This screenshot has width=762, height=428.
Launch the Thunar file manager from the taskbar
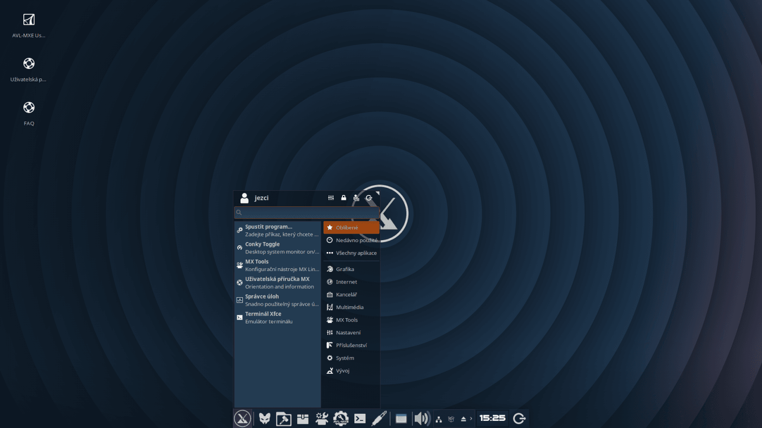283,419
